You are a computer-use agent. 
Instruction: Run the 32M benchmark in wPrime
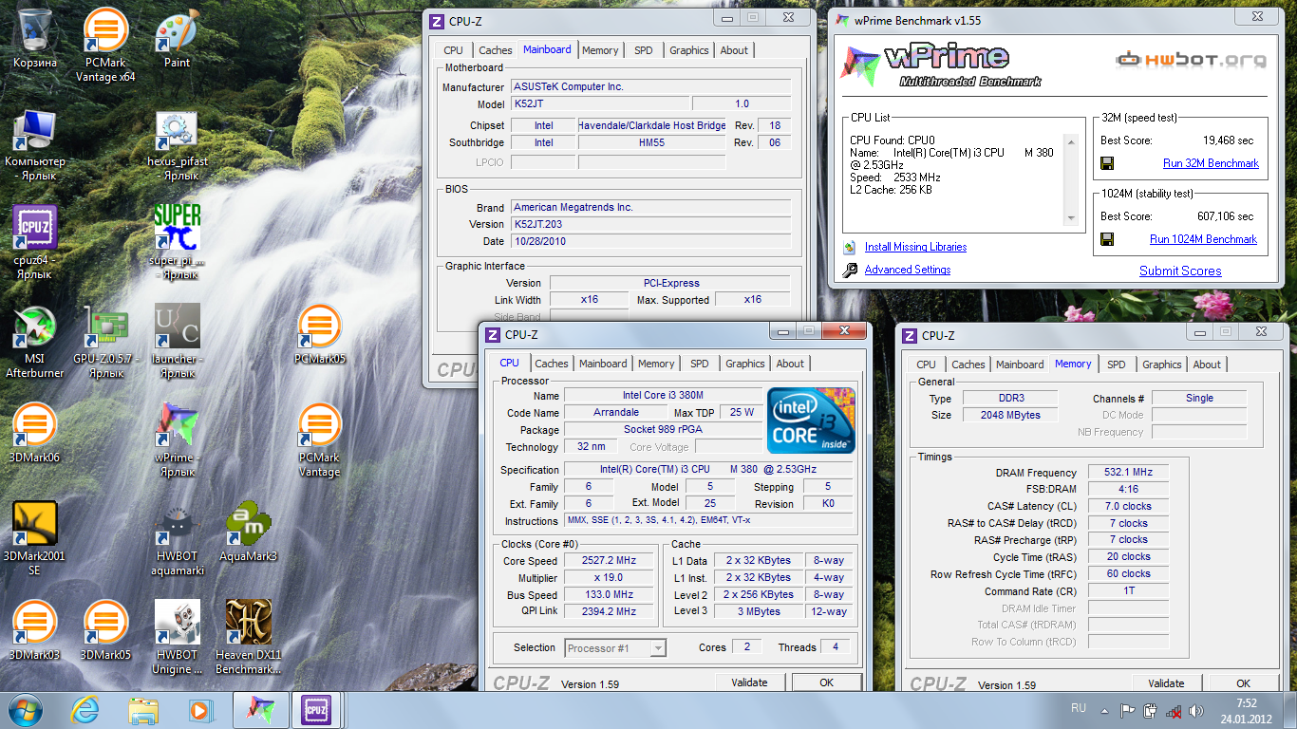(x=1211, y=163)
